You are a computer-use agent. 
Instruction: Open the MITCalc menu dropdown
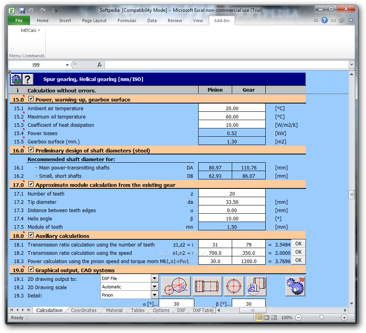30,30
